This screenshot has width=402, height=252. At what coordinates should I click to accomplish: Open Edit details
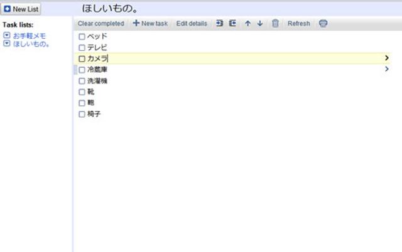(192, 24)
